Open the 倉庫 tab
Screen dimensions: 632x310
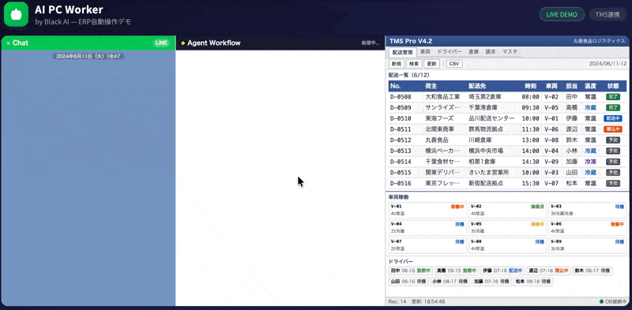coord(473,52)
